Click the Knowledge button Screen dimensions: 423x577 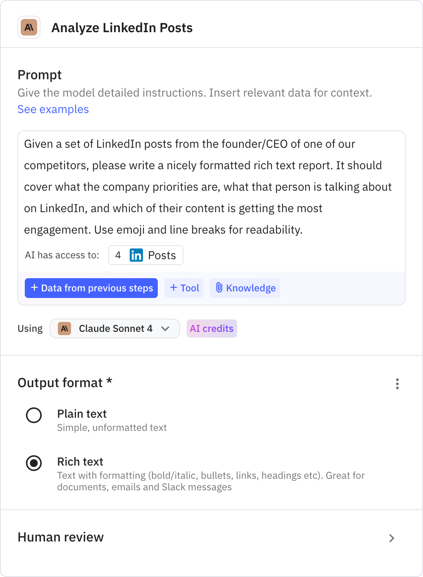click(x=250, y=288)
